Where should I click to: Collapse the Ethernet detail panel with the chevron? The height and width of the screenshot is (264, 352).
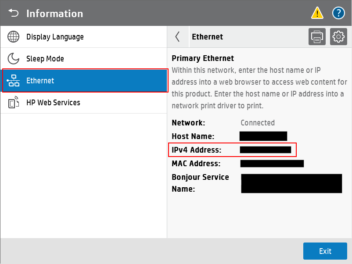pos(178,37)
